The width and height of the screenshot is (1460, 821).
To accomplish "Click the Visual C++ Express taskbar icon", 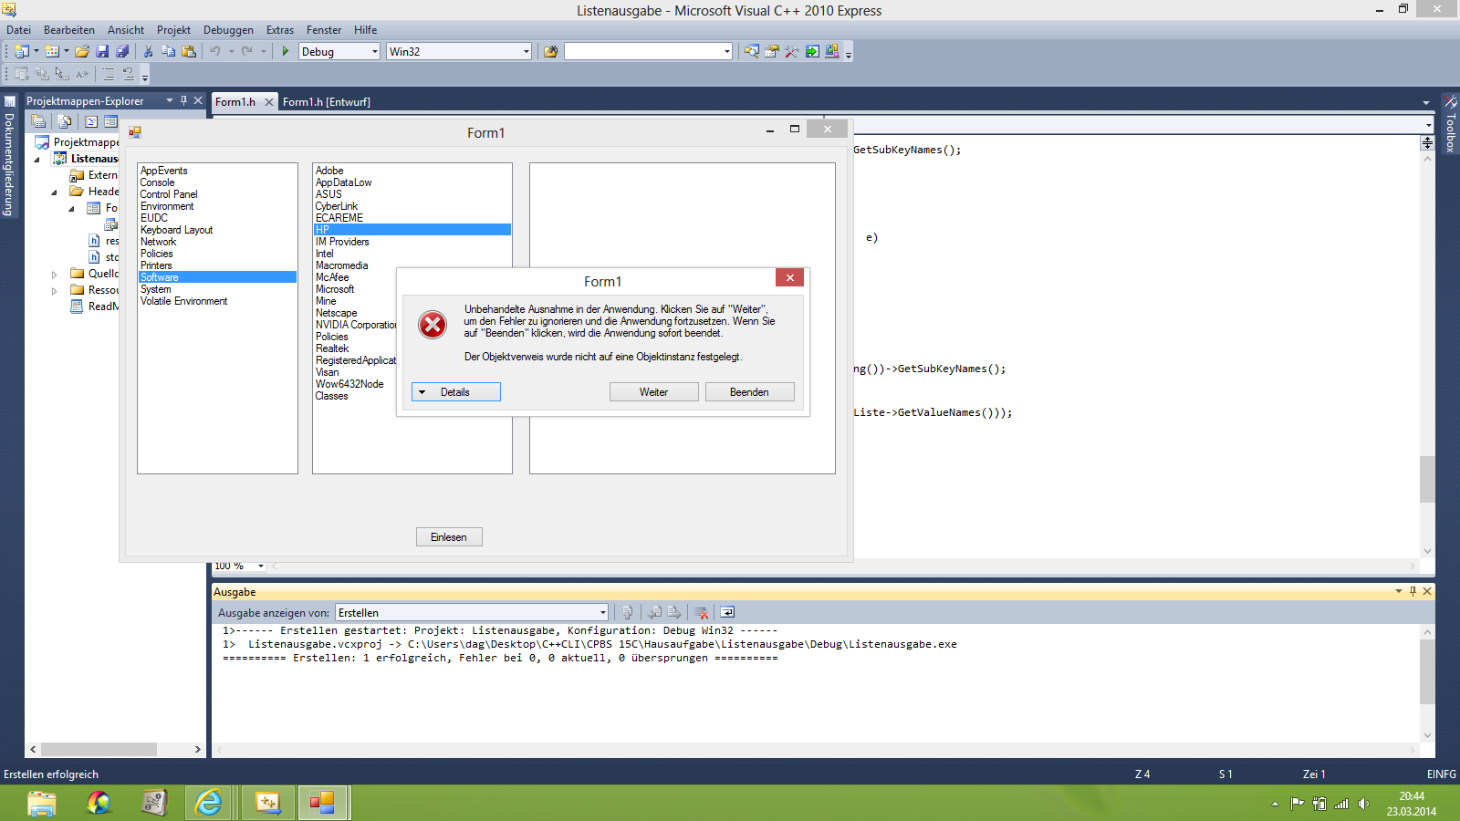I will (x=267, y=803).
